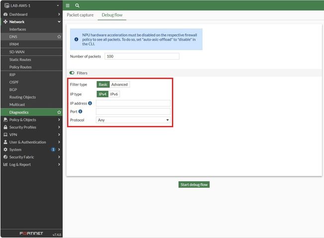Click the System gear icon

coord(5,150)
